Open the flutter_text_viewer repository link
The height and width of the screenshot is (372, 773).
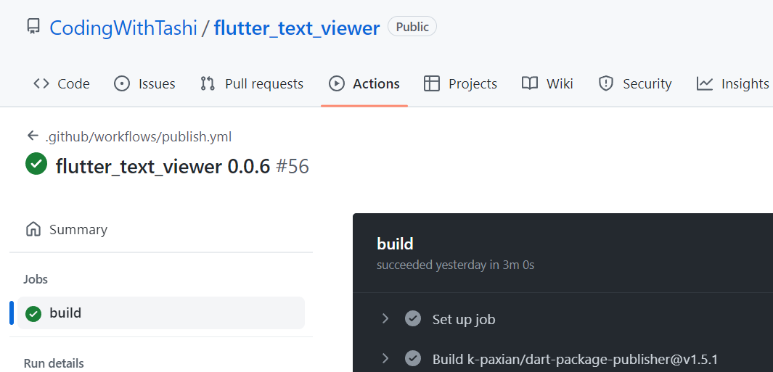click(297, 28)
